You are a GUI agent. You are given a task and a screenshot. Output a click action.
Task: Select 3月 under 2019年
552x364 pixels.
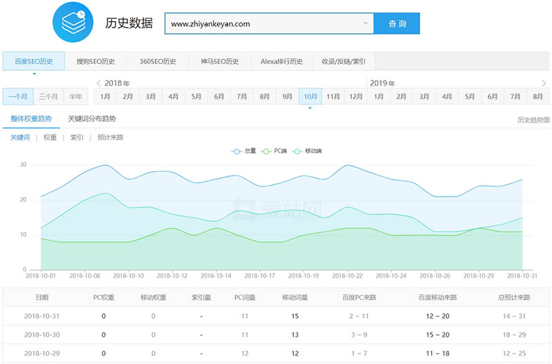[x=424, y=97]
